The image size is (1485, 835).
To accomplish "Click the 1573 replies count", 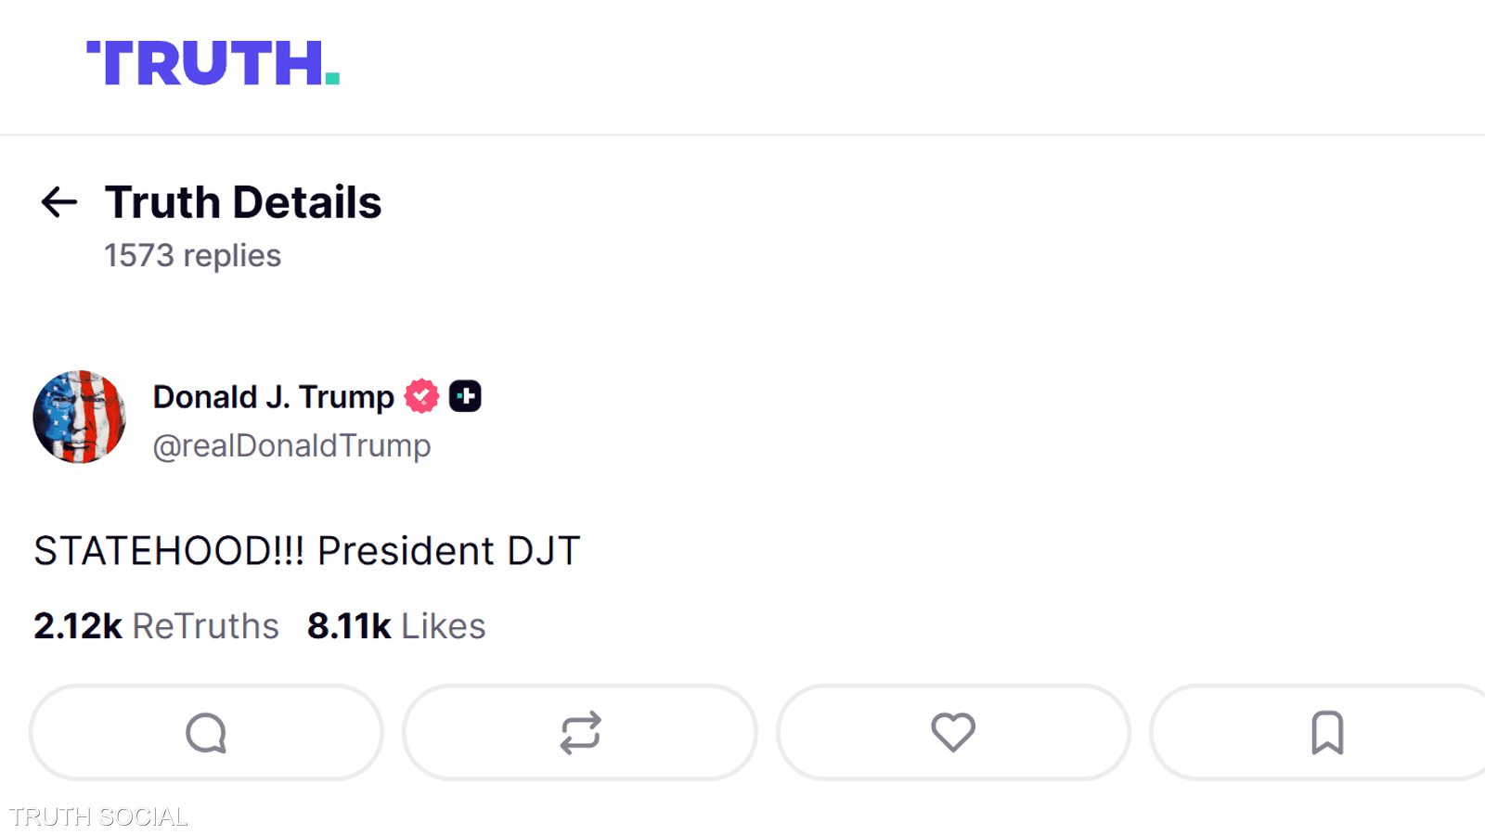I will coord(192,256).
